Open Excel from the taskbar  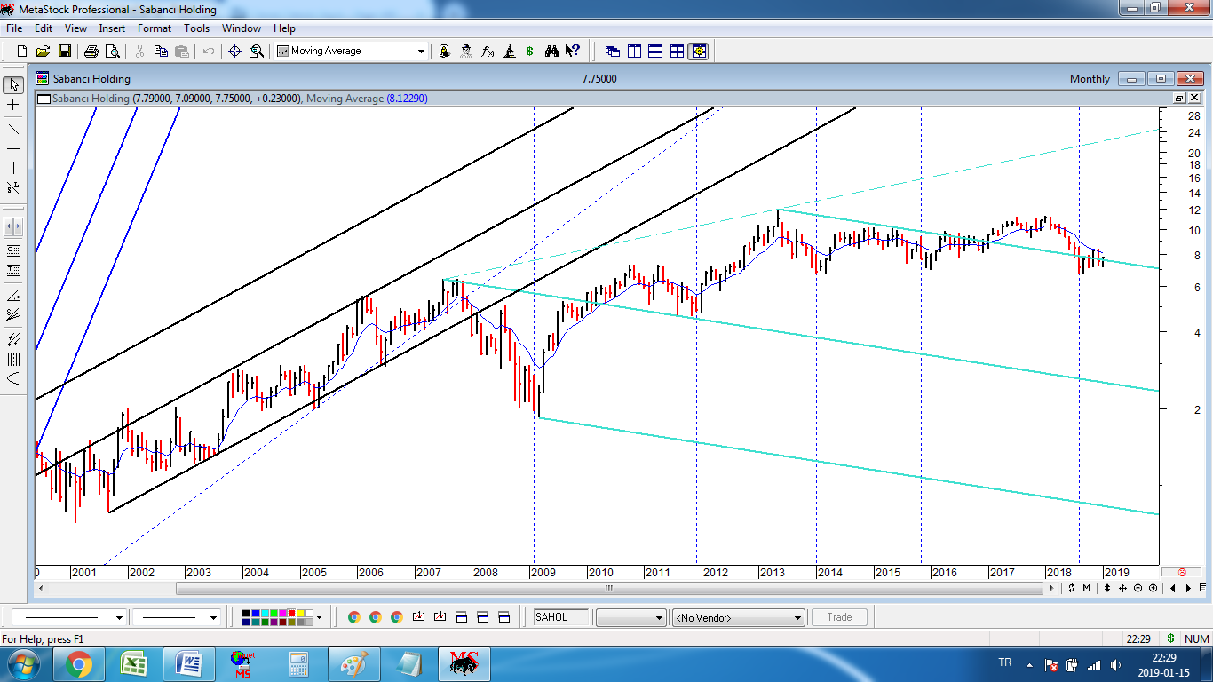point(133,664)
